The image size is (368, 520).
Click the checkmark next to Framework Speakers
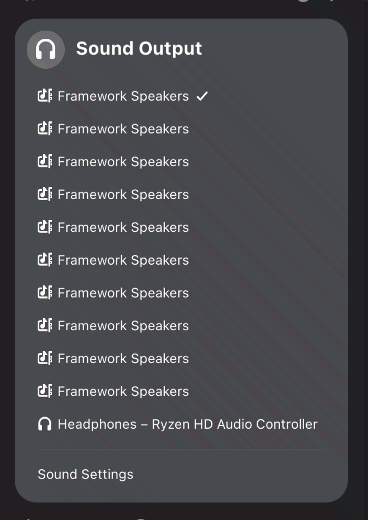pos(202,96)
